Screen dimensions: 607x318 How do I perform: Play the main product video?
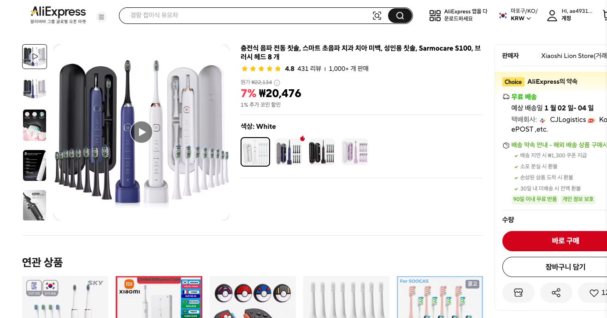[141, 132]
